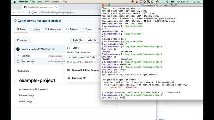Click the Clone terminal icon
Screen dimensions: 214x120
coord(69,48)
